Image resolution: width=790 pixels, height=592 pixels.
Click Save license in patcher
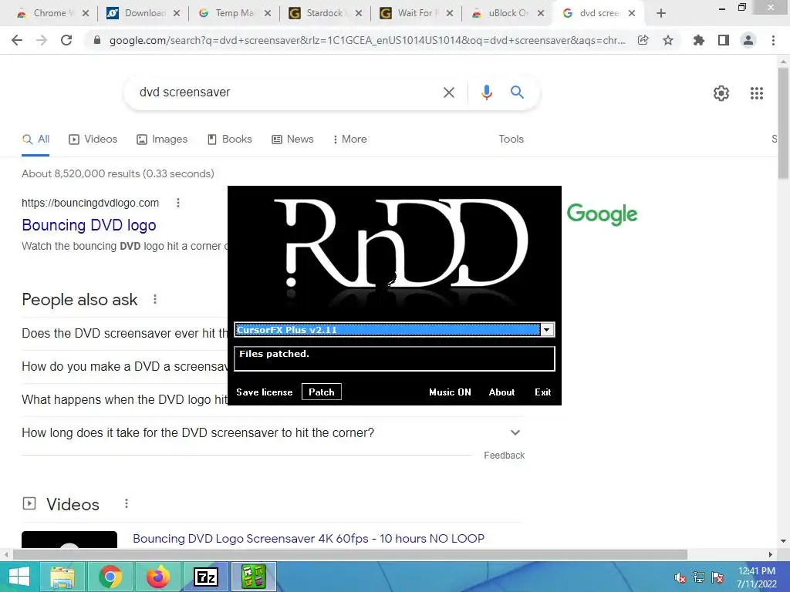pos(264,392)
